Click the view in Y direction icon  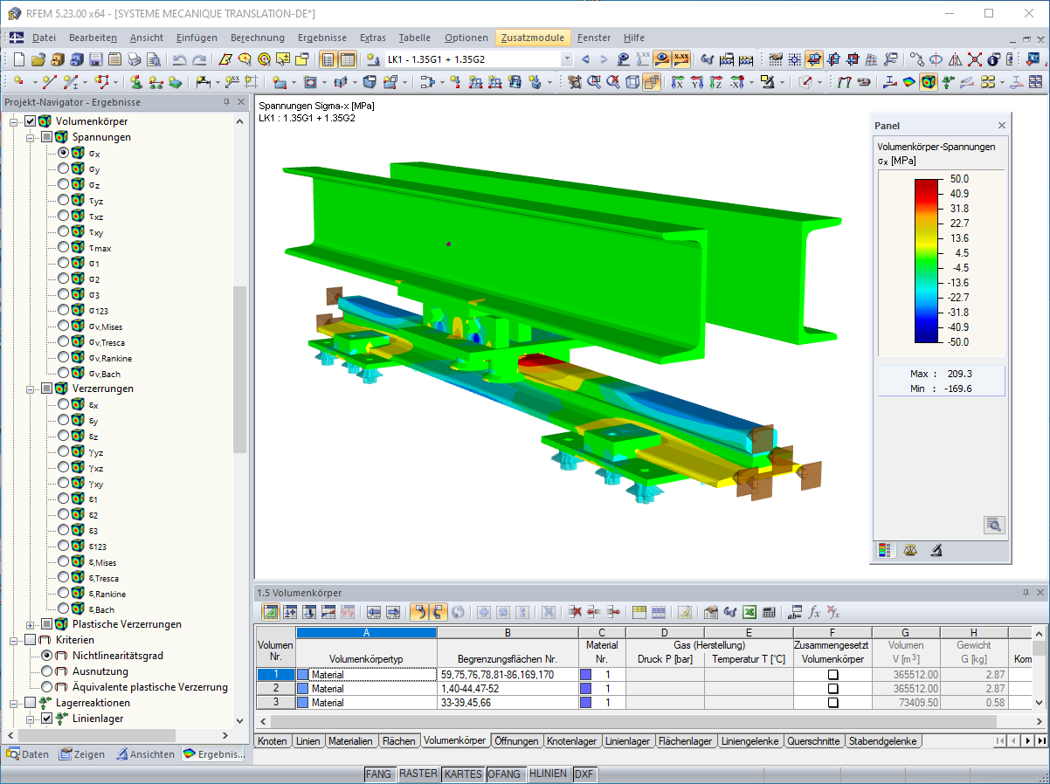(696, 83)
